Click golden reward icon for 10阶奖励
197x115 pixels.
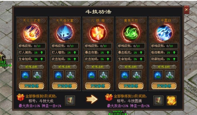click(x=171, y=100)
